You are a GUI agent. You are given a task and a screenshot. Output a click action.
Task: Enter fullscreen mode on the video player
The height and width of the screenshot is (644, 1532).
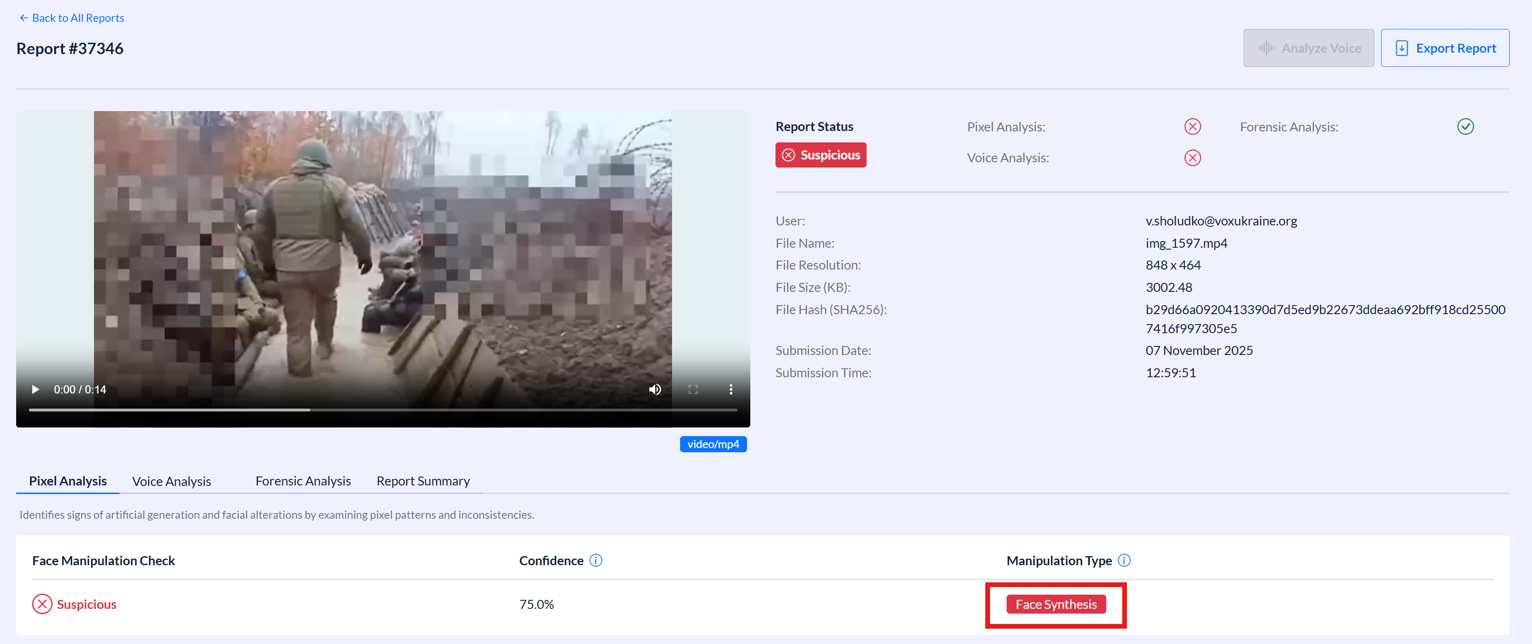point(693,390)
